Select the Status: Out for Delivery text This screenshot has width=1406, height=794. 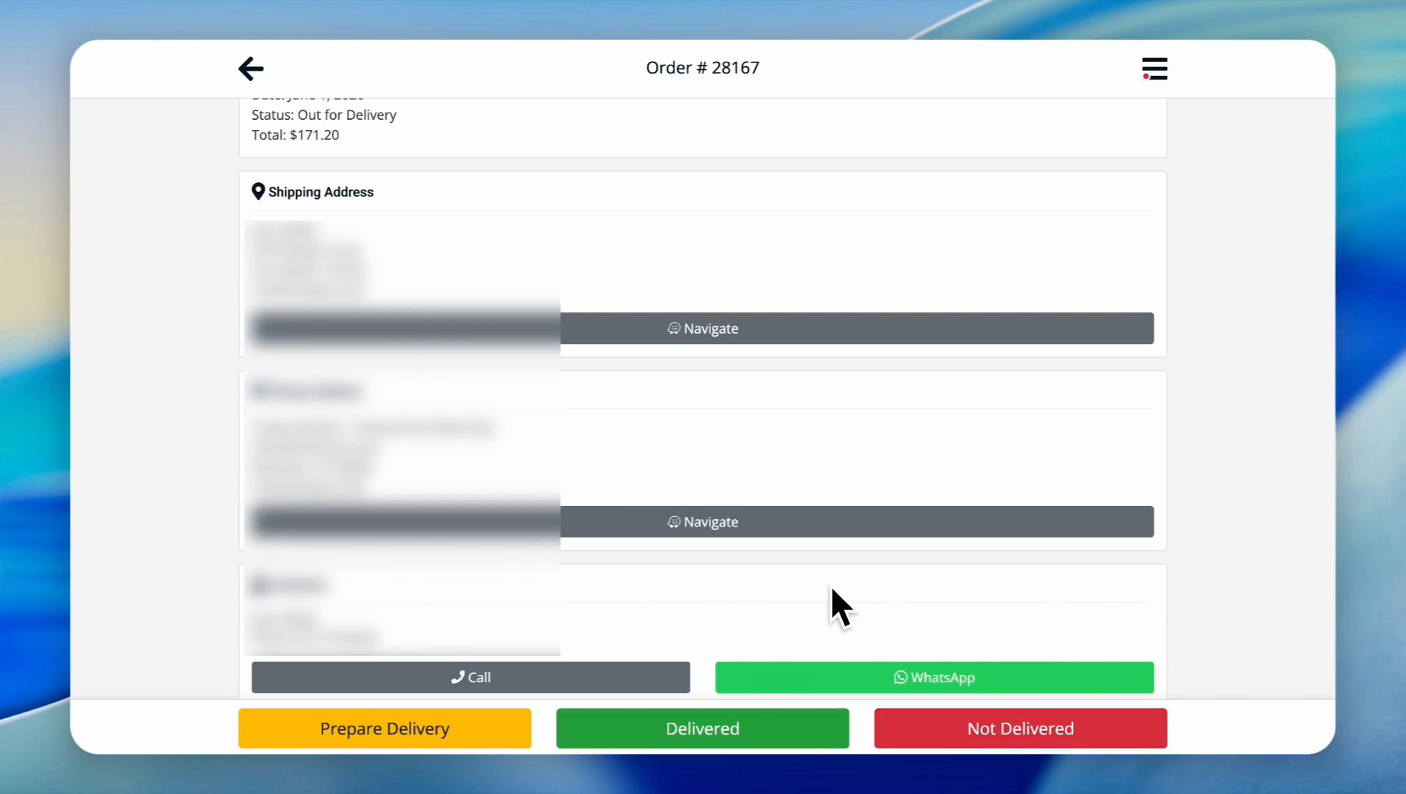point(324,115)
